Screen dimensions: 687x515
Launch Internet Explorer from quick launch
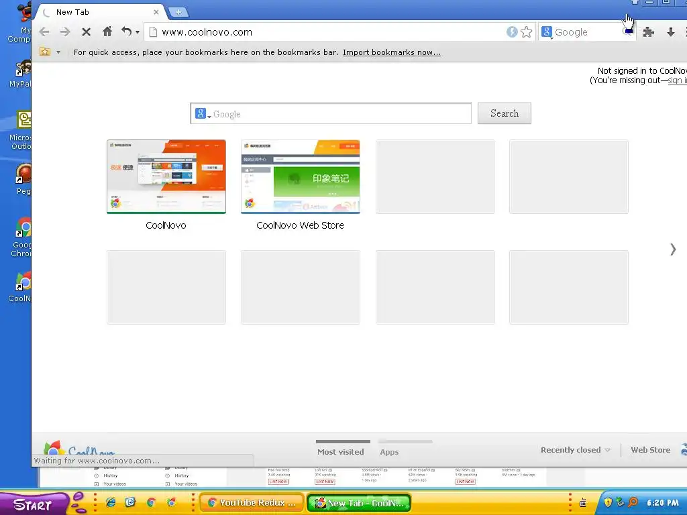tap(111, 502)
